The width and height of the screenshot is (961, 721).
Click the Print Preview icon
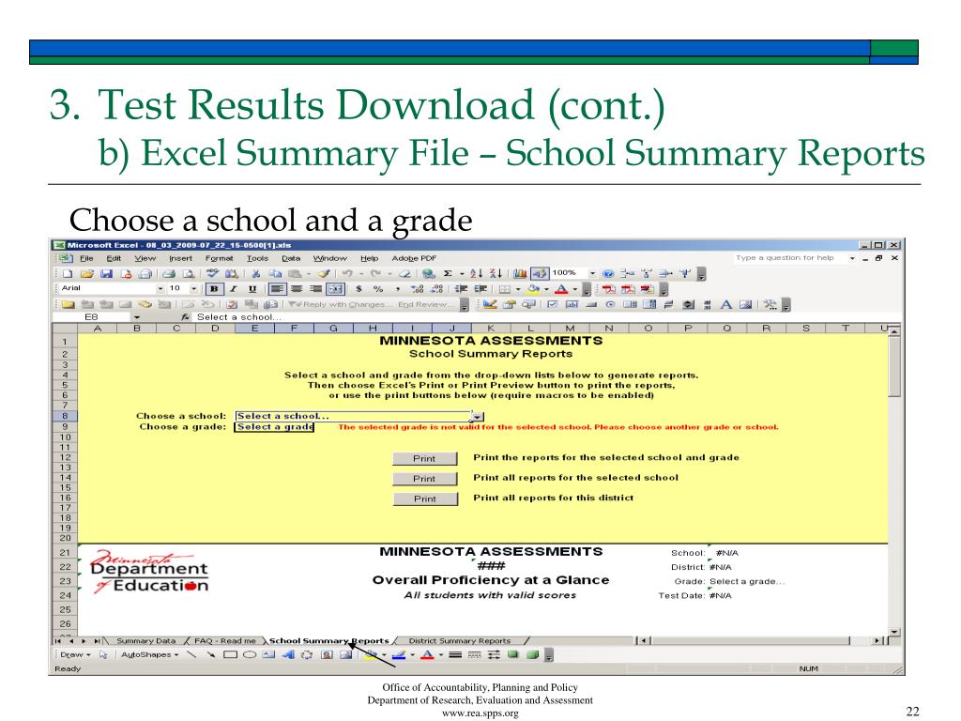click(x=189, y=273)
